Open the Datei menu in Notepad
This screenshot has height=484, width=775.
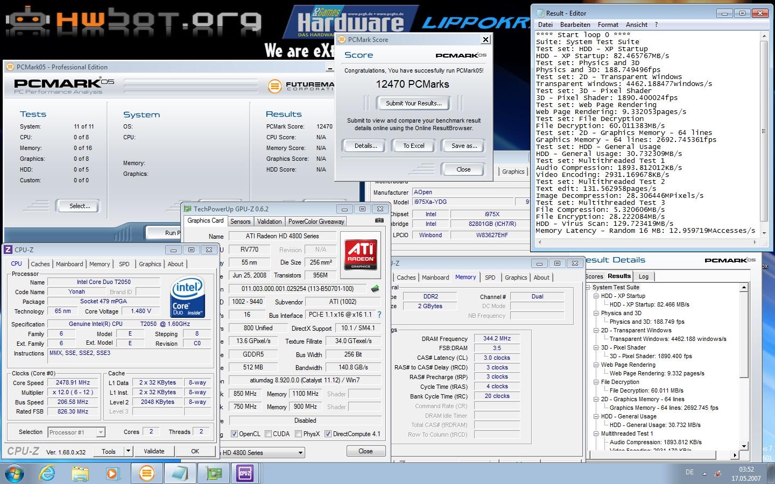pyautogui.click(x=545, y=25)
